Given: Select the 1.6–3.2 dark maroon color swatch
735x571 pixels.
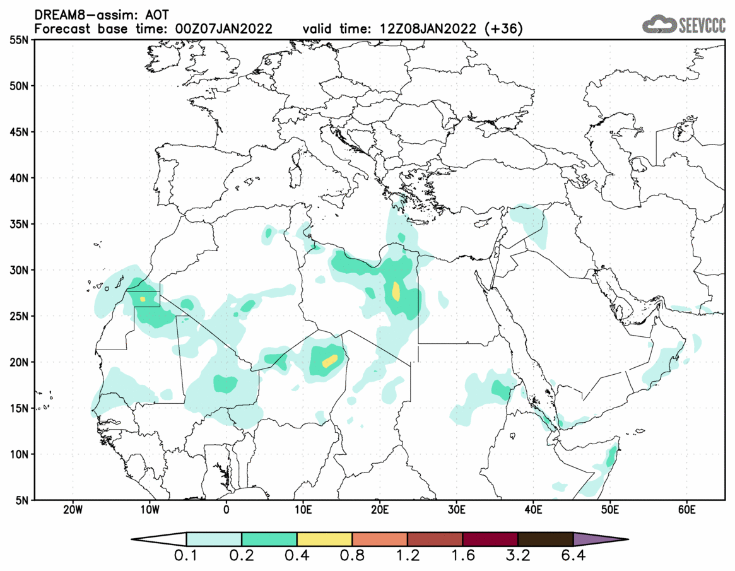Looking at the screenshot, I should [490, 539].
